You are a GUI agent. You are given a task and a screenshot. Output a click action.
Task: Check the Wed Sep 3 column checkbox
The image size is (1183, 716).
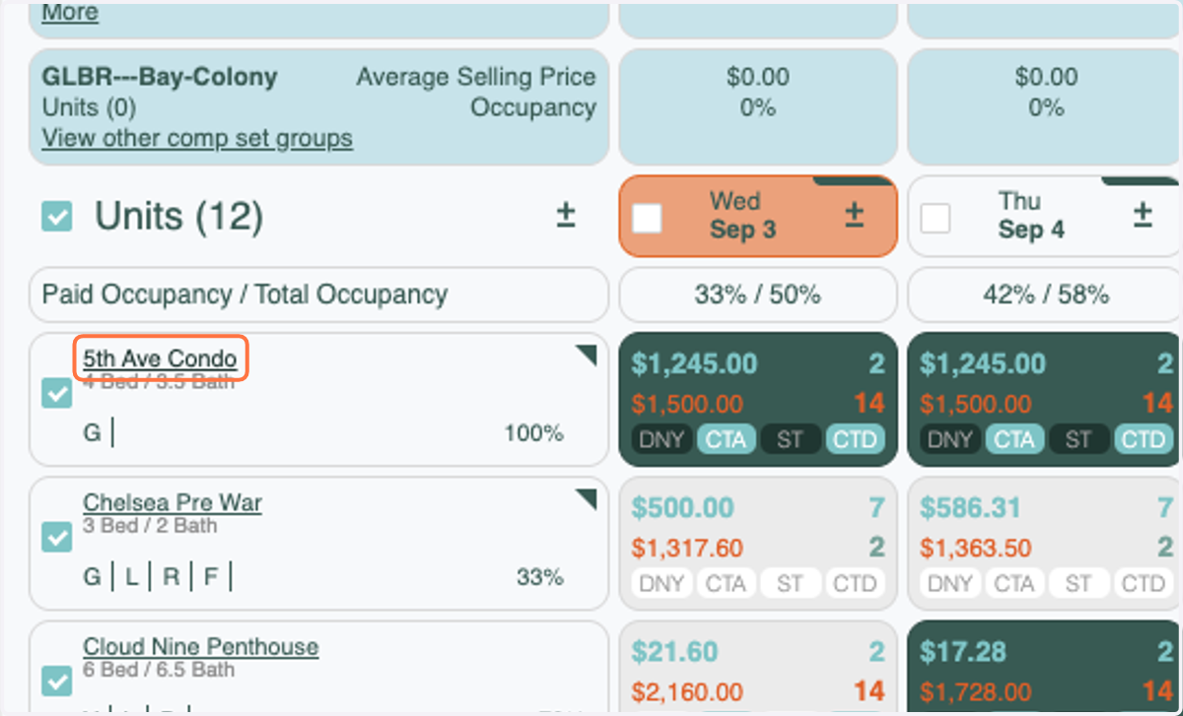(x=648, y=218)
